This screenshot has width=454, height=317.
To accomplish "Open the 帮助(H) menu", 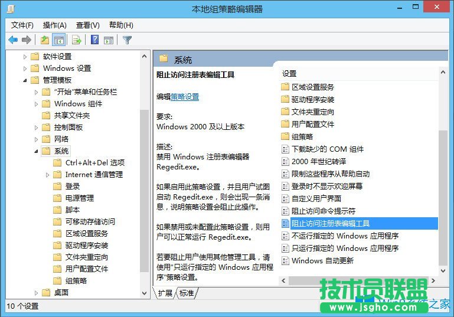I will [121, 25].
